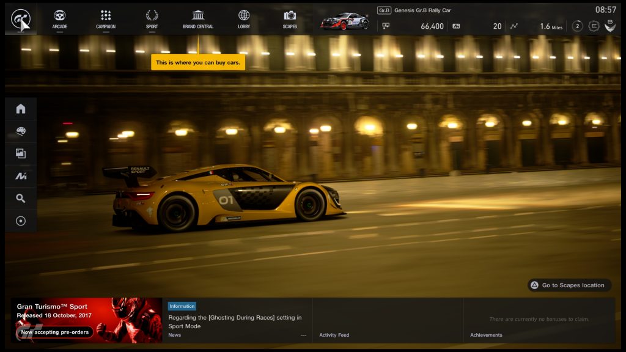This screenshot has height=352, width=626.
Task: Go to Scapes location
Action: pos(569,285)
